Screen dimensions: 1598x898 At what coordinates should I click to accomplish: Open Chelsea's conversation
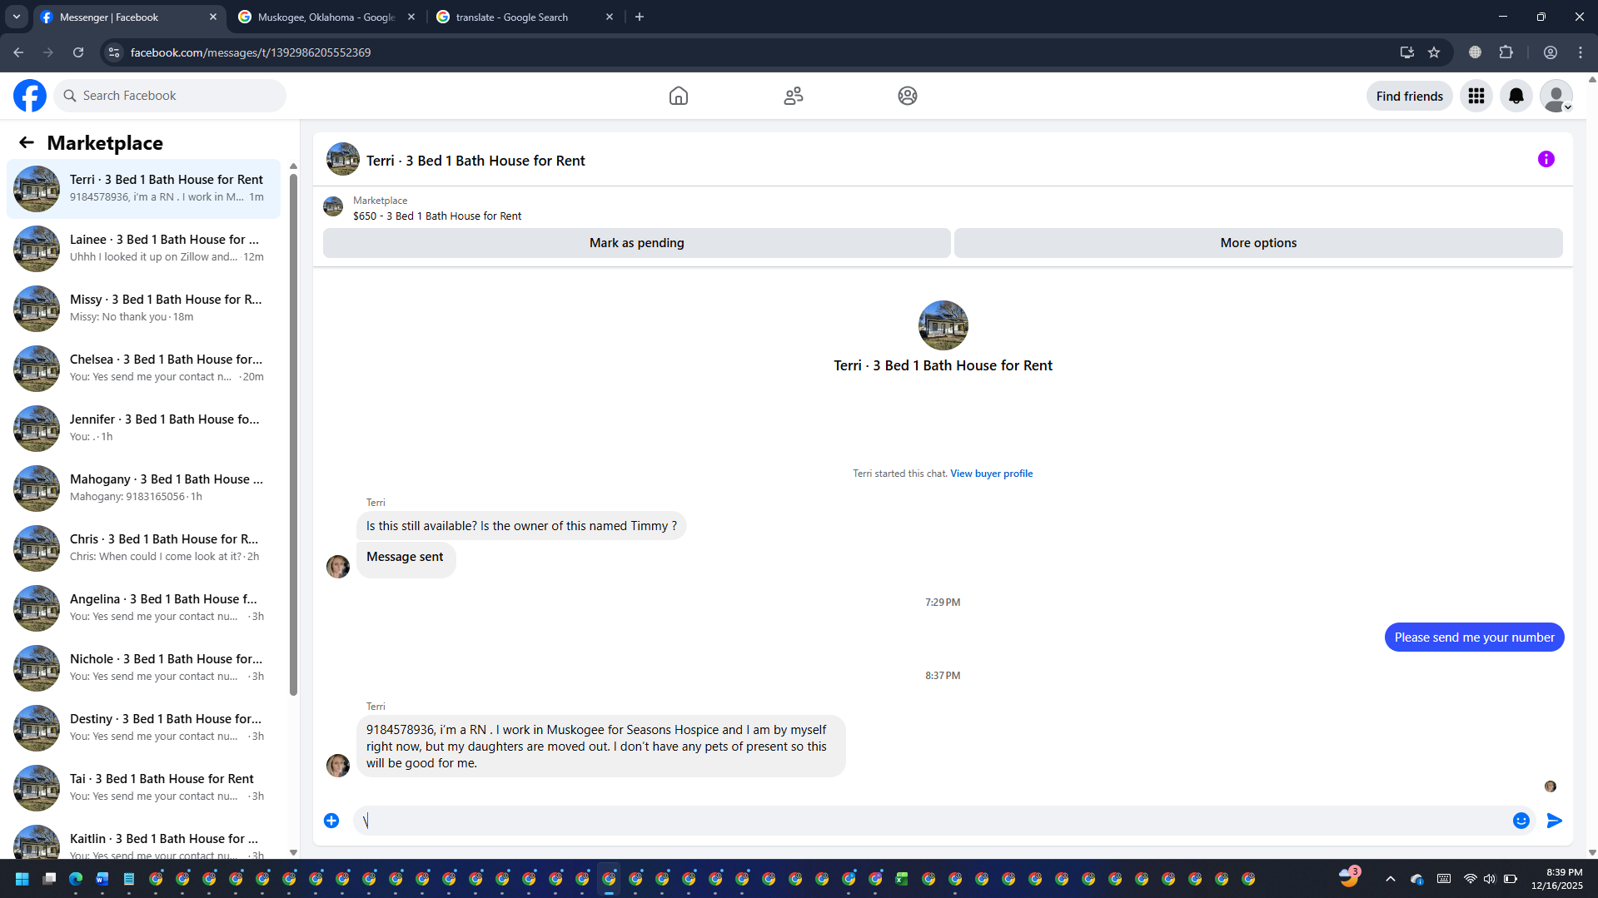(143, 369)
